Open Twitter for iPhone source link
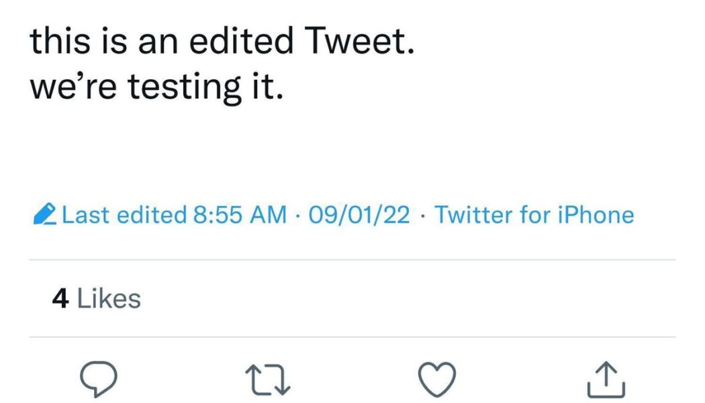Viewport: 705px width, 403px height. tap(534, 214)
